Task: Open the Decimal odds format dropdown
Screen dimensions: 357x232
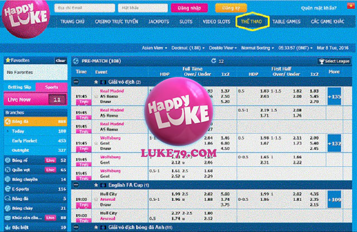Action: (188, 48)
